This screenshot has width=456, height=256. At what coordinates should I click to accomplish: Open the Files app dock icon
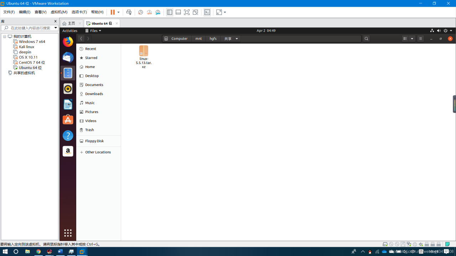[68, 73]
